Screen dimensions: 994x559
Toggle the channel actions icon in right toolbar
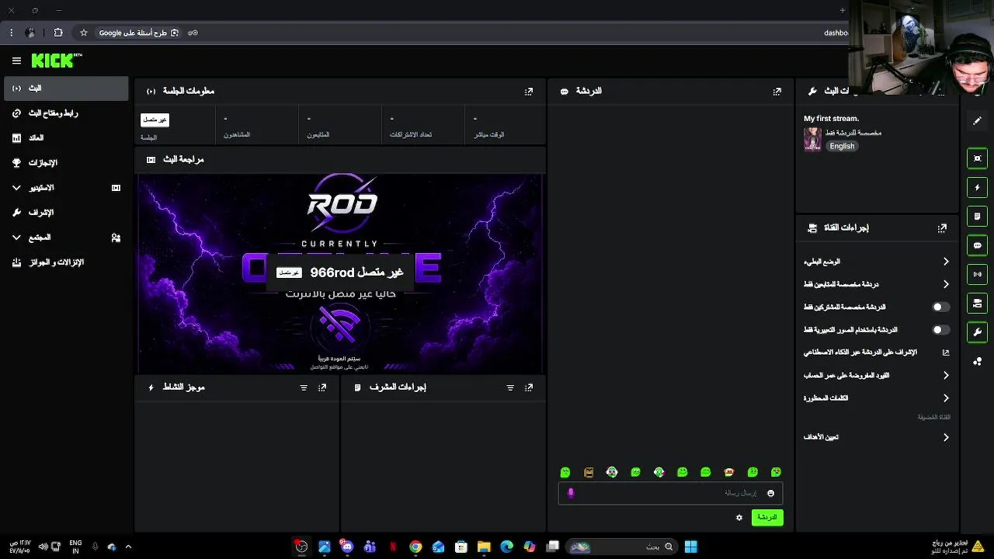pos(978,303)
